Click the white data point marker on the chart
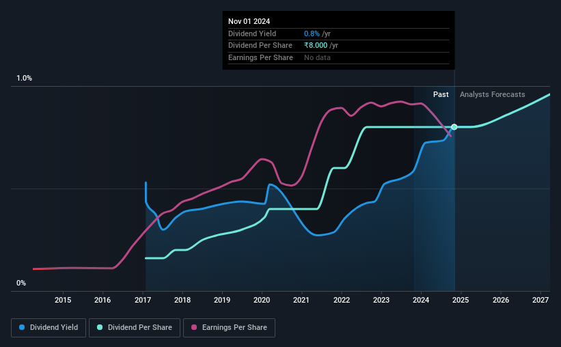The image size is (561, 347). coord(454,127)
